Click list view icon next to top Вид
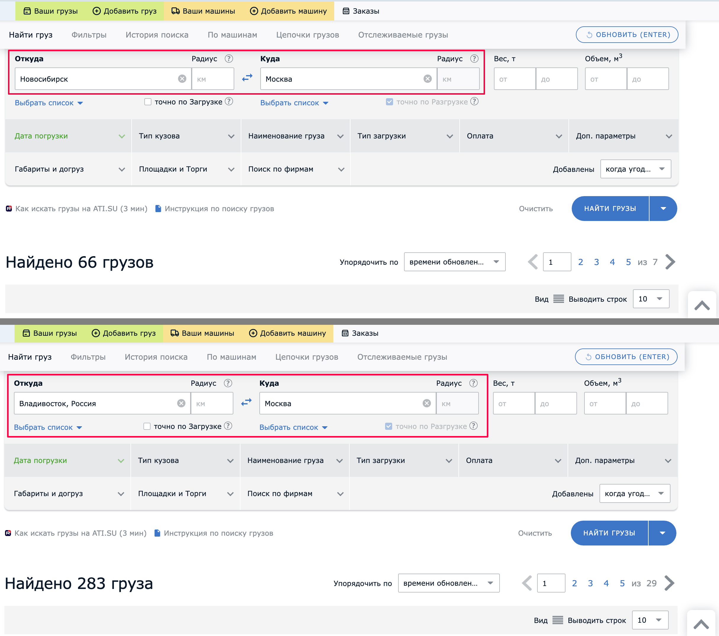The height and width of the screenshot is (636, 719). coord(558,299)
